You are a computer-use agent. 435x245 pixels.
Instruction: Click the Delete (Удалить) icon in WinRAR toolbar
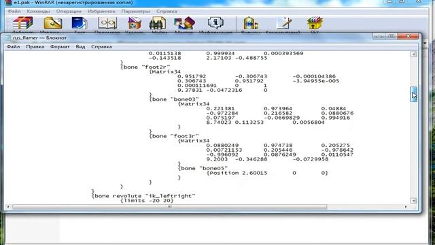pos(135,23)
